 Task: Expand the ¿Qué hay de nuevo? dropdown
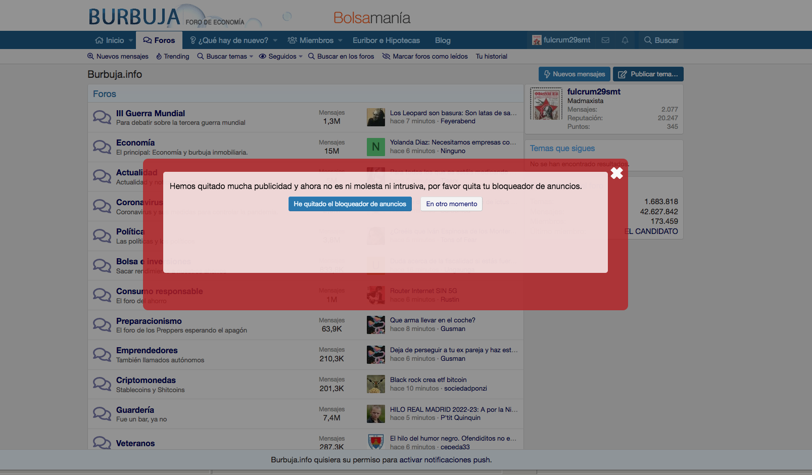point(275,40)
